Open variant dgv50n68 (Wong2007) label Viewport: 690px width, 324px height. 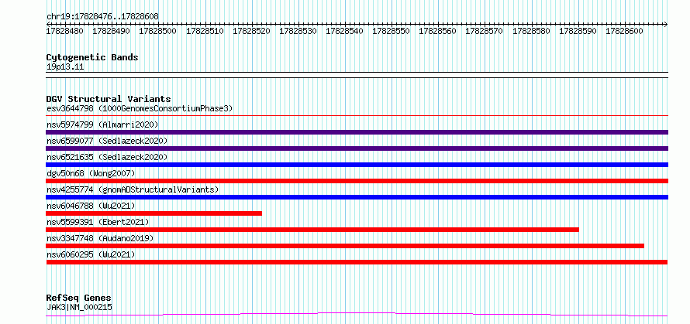click(x=91, y=173)
